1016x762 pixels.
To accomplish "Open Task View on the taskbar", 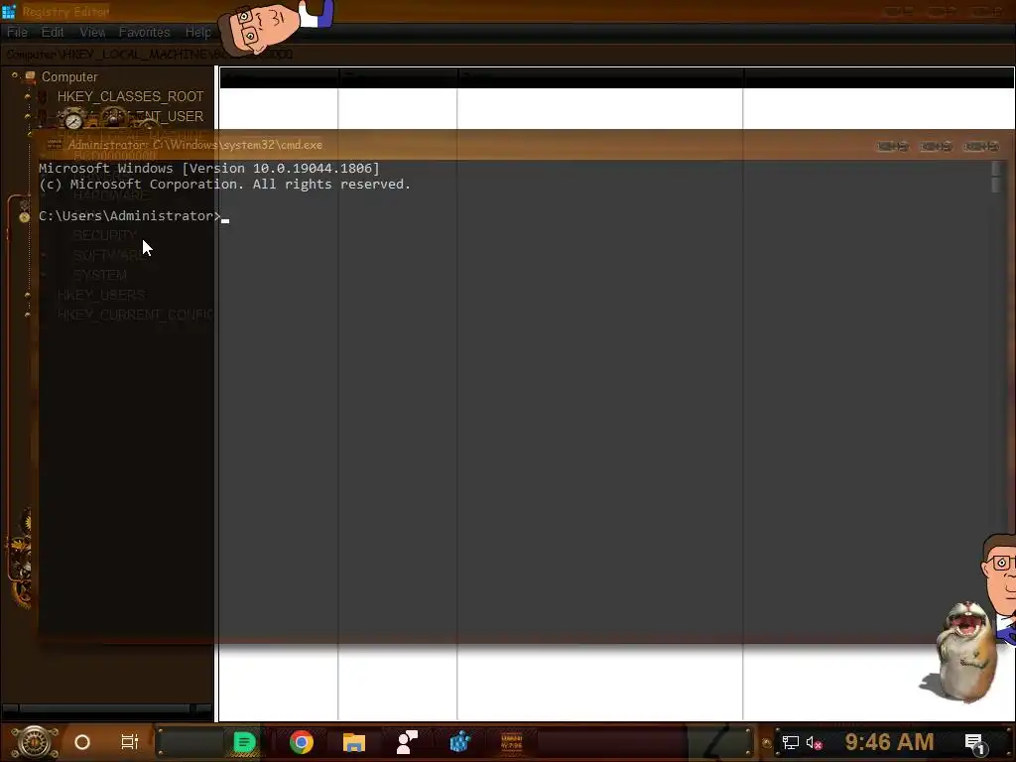I will (130, 742).
